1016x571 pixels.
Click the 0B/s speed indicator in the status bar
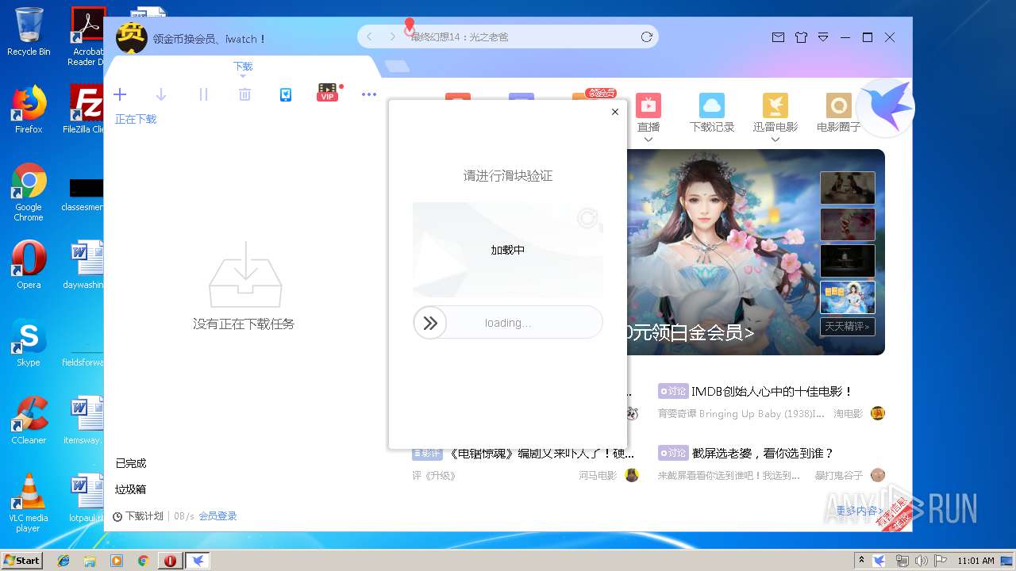[184, 516]
